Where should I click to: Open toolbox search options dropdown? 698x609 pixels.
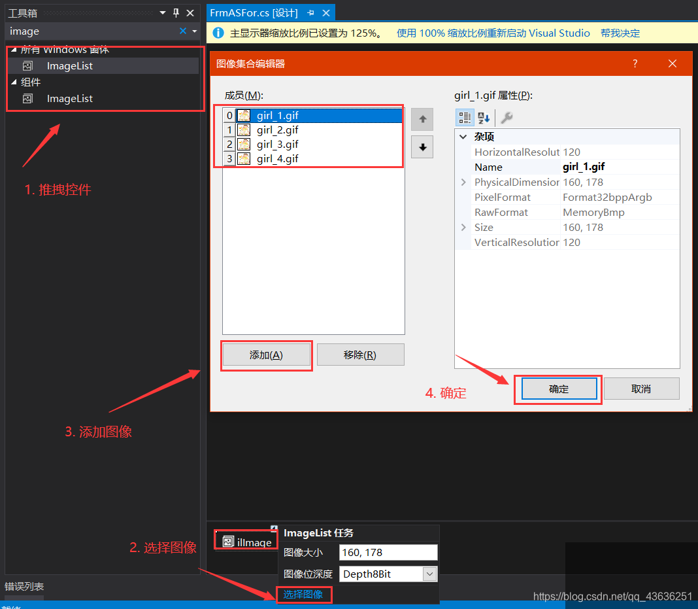(x=195, y=31)
